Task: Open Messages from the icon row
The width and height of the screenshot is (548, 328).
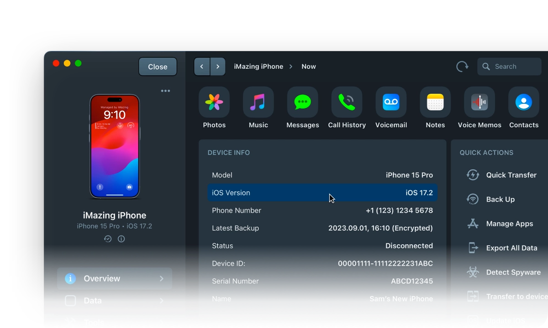Action: [x=302, y=102]
